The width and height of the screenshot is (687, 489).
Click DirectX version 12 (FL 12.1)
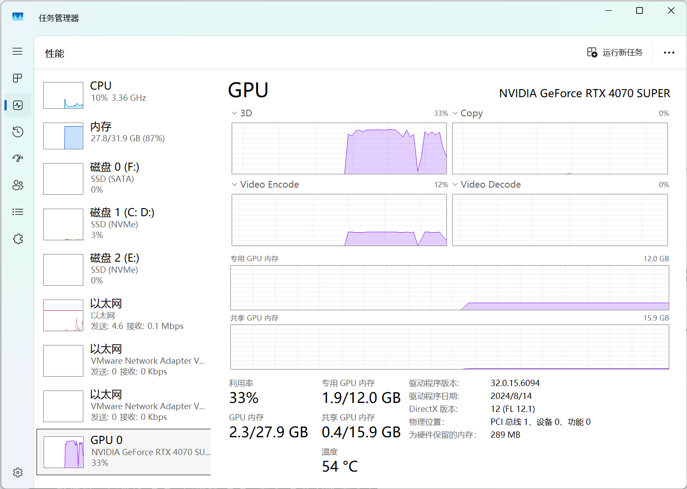tap(513, 409)
